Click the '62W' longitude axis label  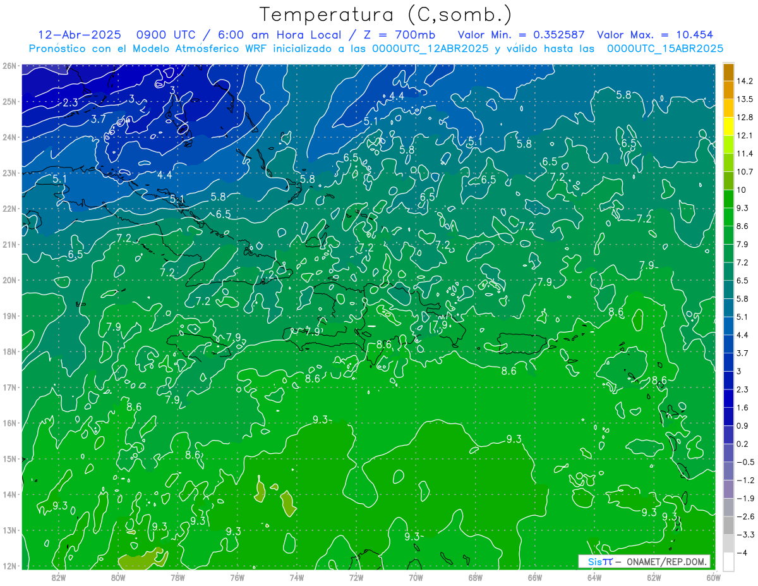654,577
